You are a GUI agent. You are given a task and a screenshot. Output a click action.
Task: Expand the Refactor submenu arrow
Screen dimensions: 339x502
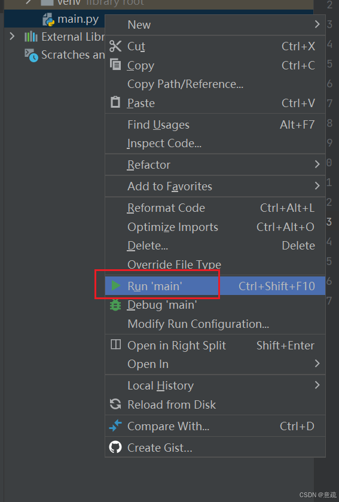(317, 164)
